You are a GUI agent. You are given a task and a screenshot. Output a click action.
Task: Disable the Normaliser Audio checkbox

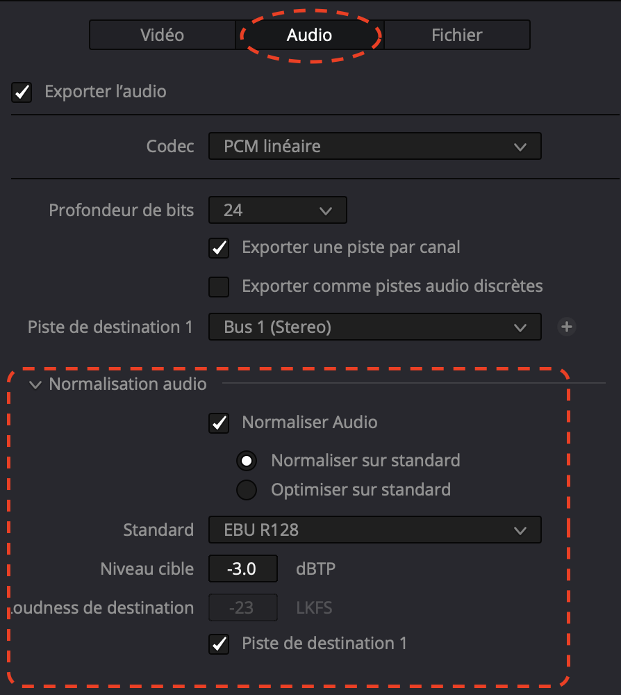(x=220, y=423)
